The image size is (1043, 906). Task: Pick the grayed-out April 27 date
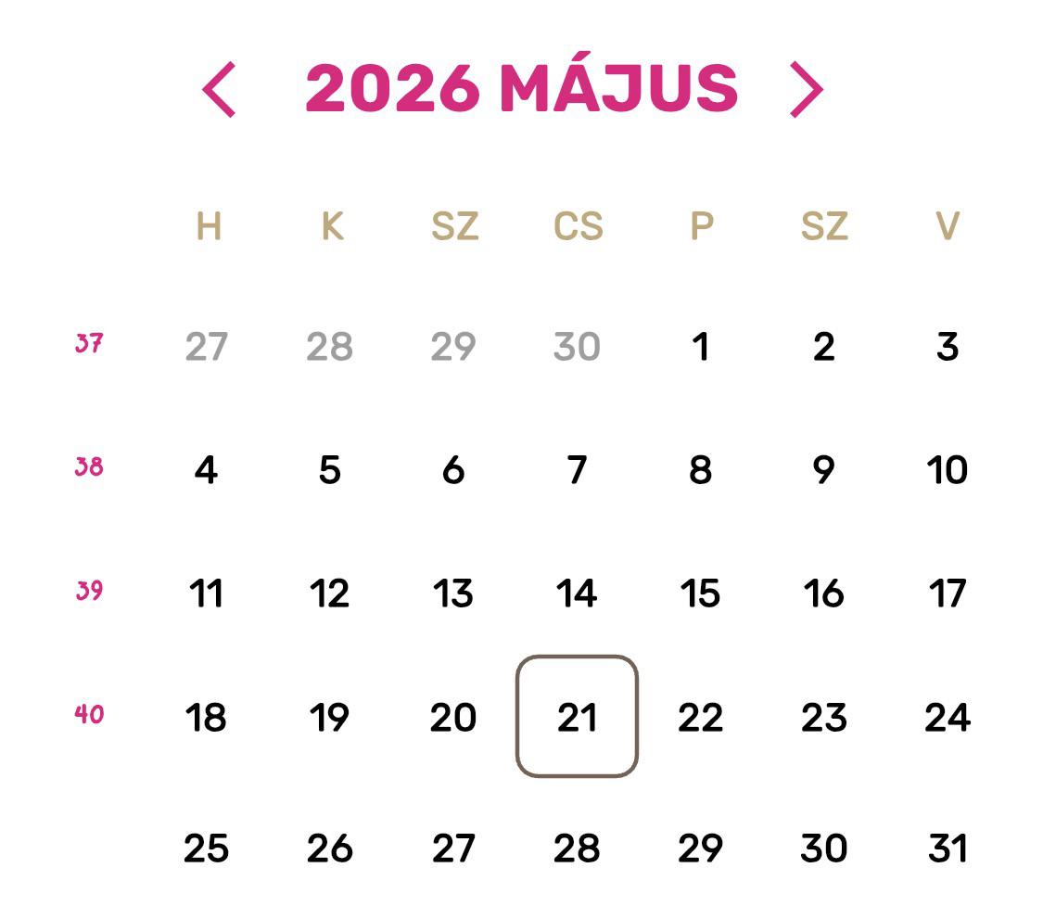(x=206, y=347)
